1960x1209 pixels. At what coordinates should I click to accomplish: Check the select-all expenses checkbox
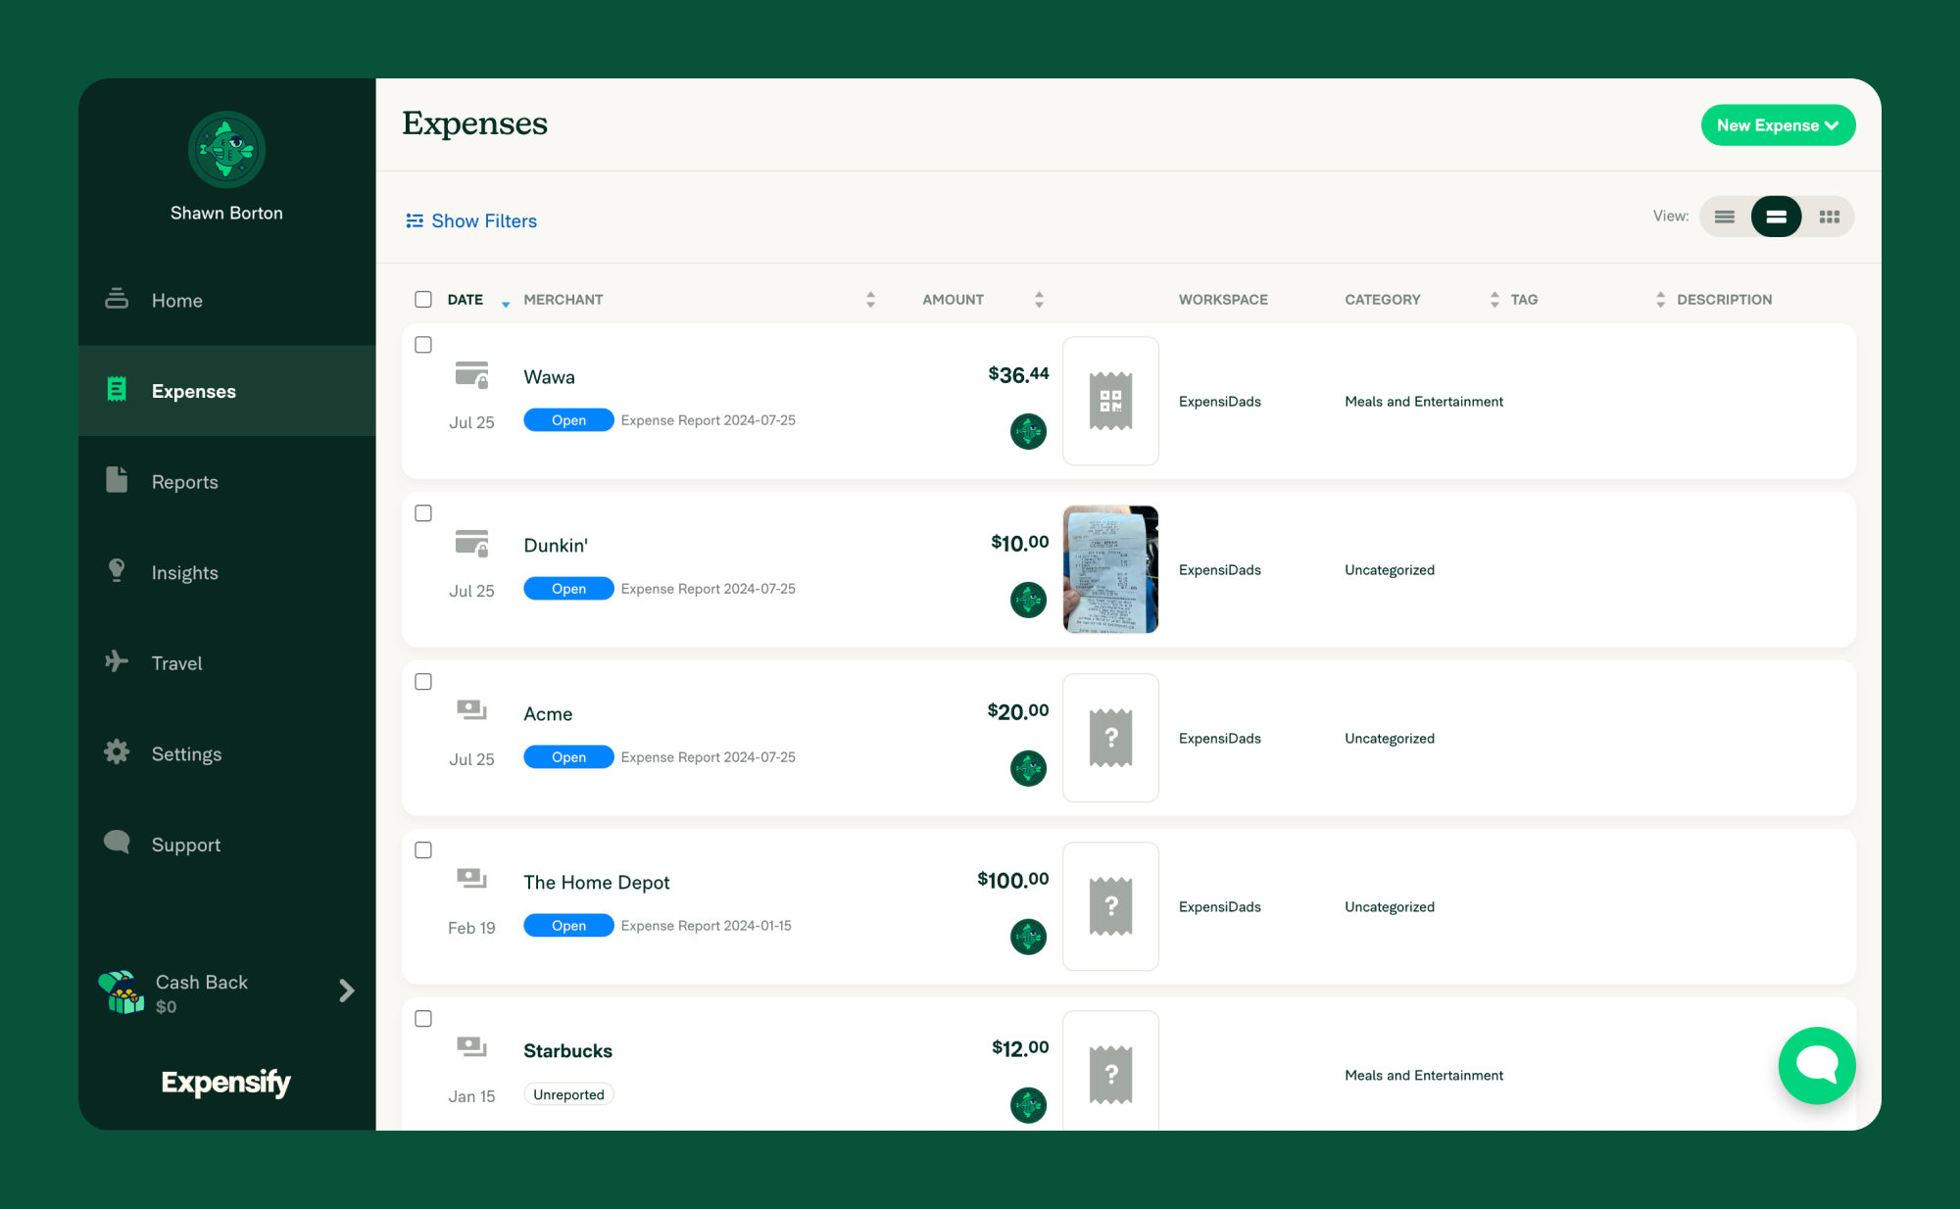(423, 299)
